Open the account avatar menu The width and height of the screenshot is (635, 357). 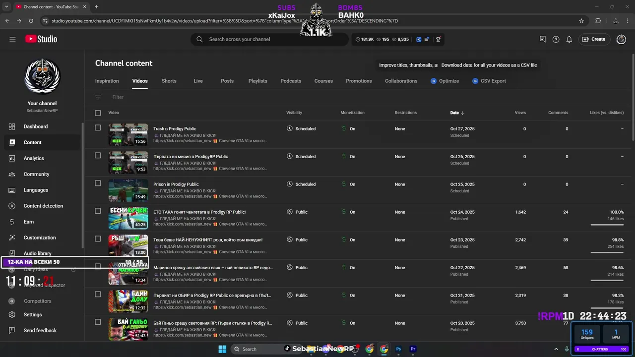(621, 39)
